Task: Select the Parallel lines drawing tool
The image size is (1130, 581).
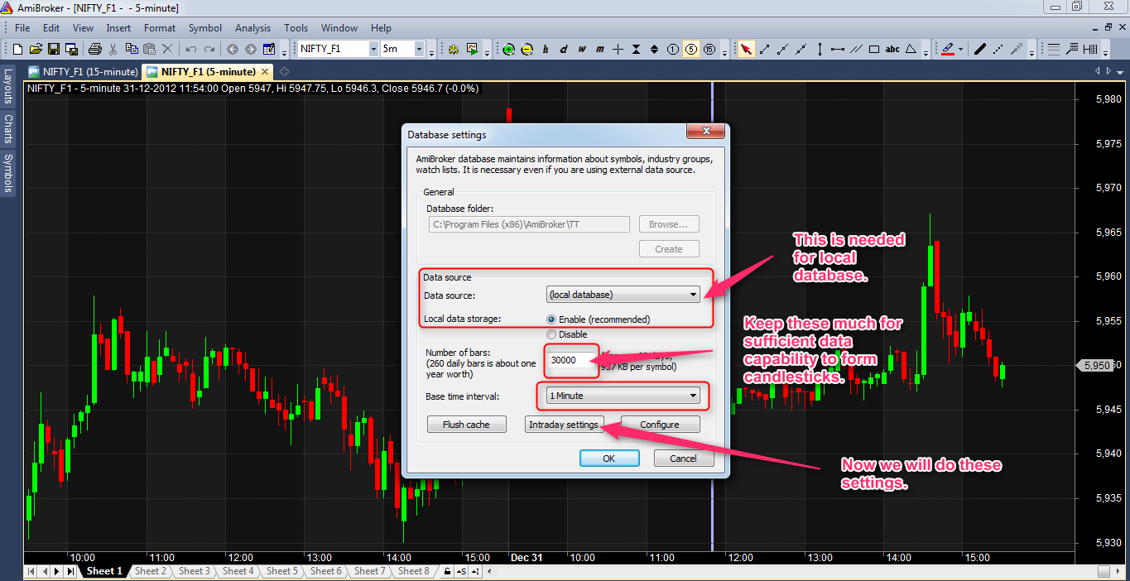Action: [856, 49]
